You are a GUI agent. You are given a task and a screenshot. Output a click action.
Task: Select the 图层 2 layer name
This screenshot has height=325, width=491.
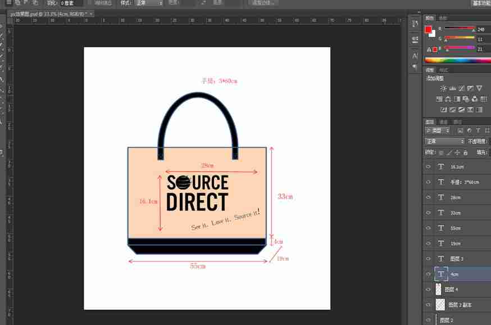point(447,321)
